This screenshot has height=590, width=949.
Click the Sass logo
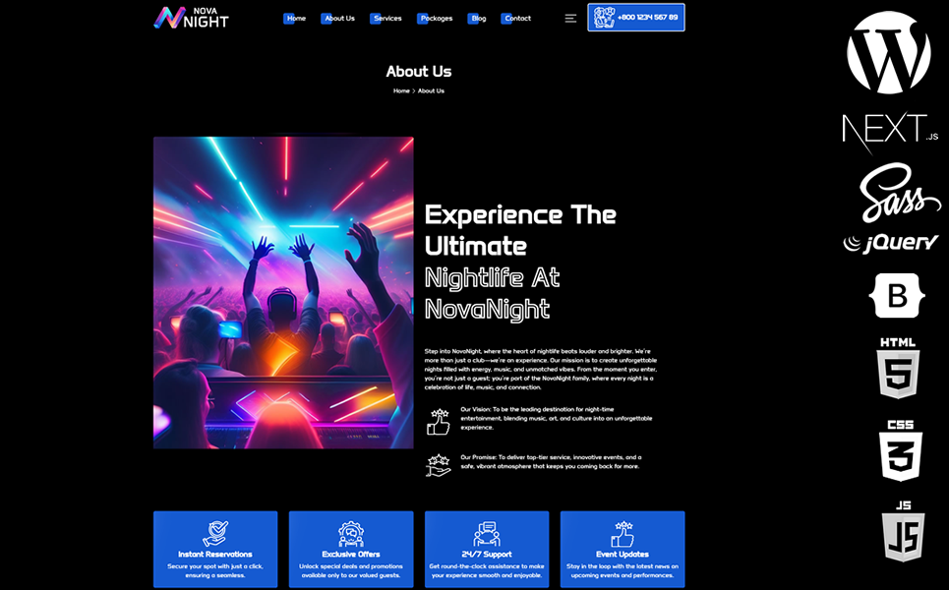click(901, 193)
